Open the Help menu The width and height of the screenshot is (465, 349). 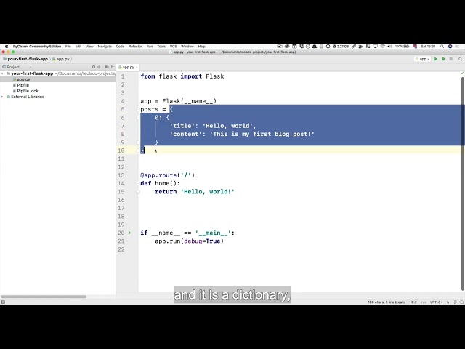pyautogui.click(x=202, y=47)
